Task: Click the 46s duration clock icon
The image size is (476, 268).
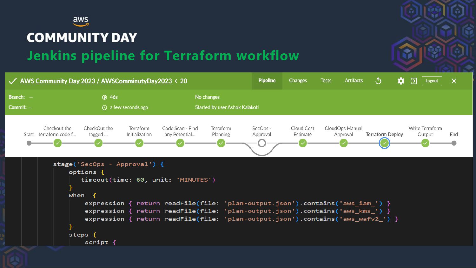Action: [104, 97]
